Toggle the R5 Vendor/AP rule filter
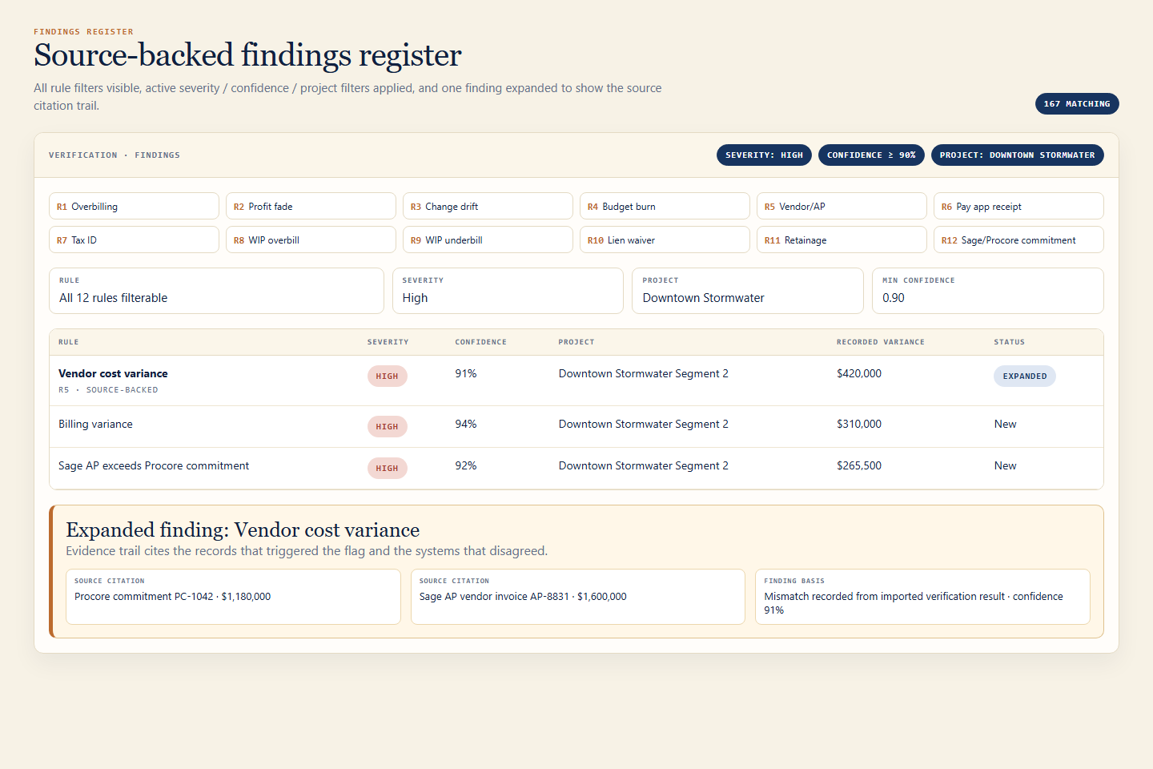Image resolution: width=1153 pixels, height=769 pixels. [x=842, y=206]
